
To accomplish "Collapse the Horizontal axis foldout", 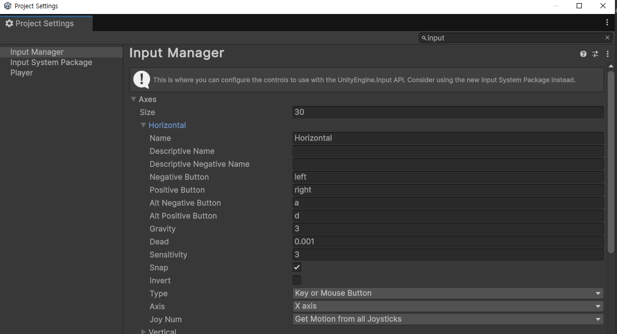I will coord(143,125).
